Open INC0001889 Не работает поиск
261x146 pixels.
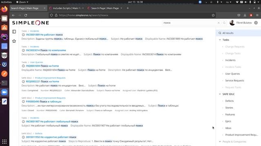click(44, 34)
